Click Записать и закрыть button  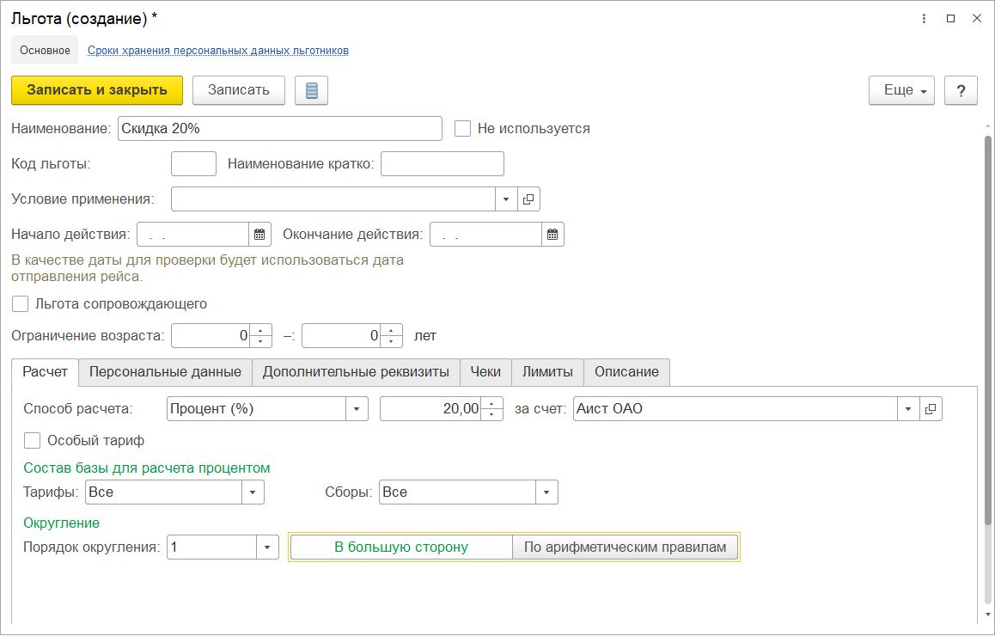click(97, 90)
